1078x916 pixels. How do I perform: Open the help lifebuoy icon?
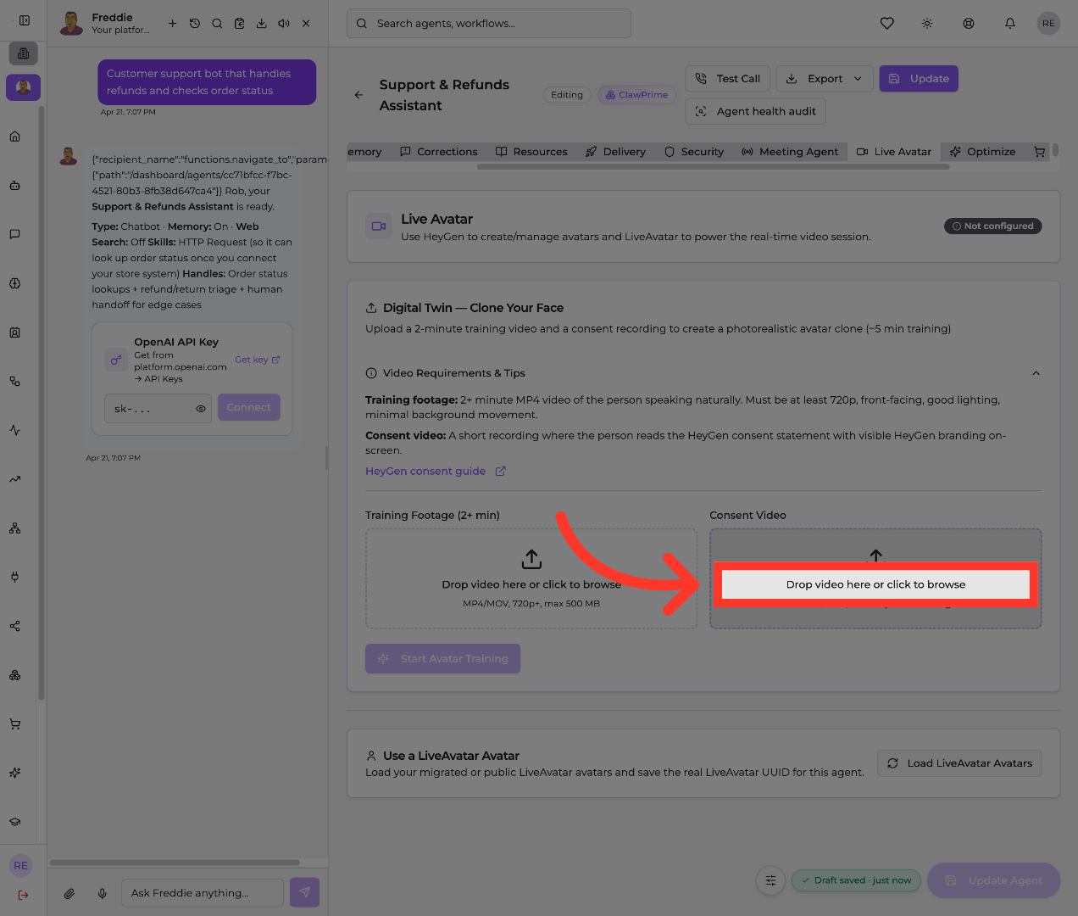[x=969, y=24]
